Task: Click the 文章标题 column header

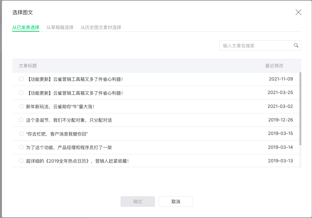Action: pos(28,66)
